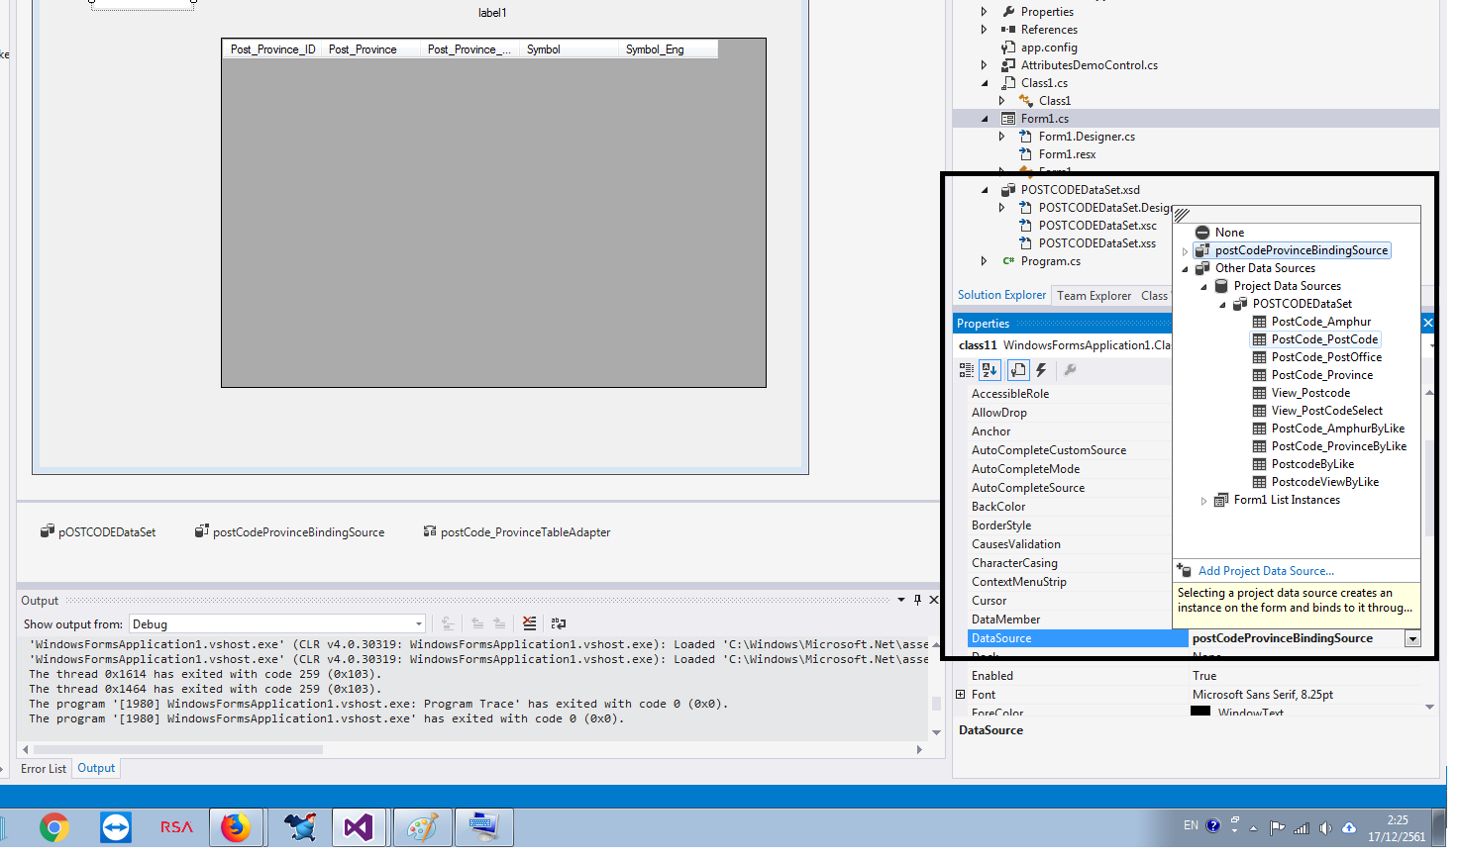Select the PostCode_AmphurByLike table
This screenshot has width=1460, height=859.
point(1337,429)
